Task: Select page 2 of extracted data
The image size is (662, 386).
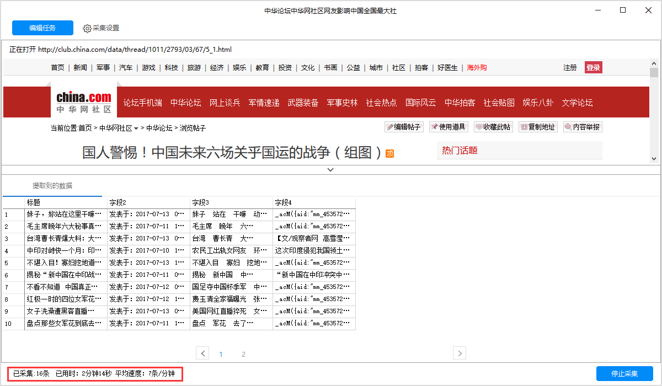Action: point(243,354)
